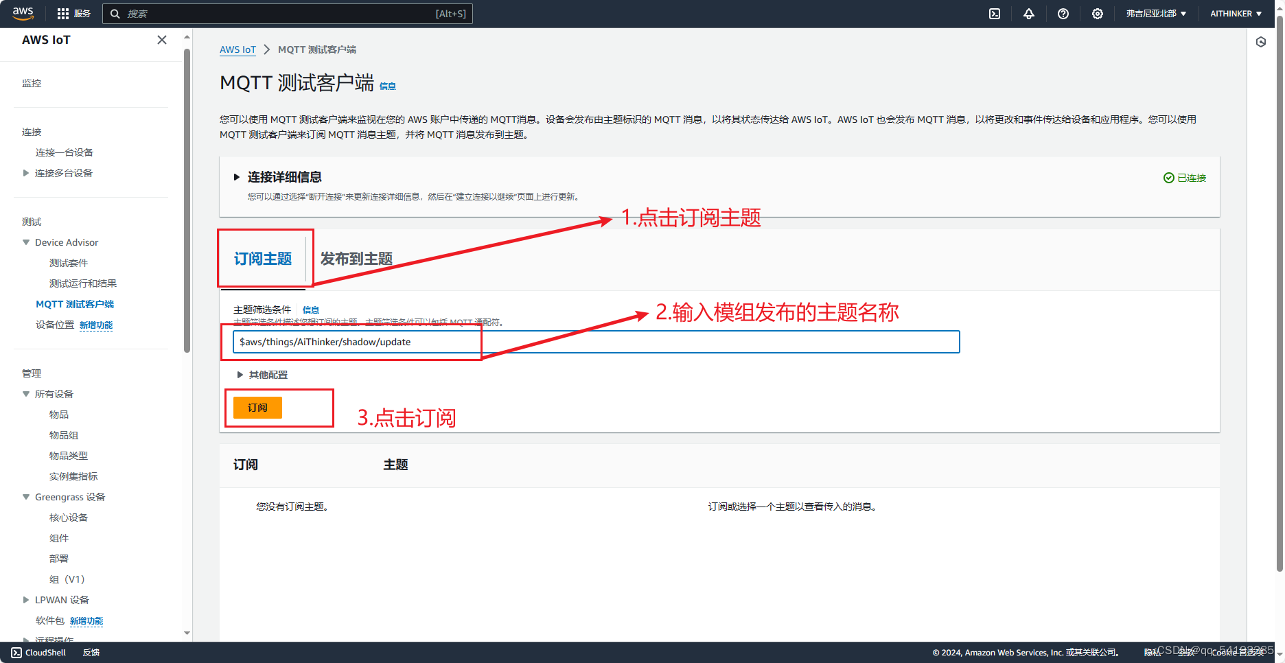Open the help question mark icon
The image size is (1285, 663).
1063,14
